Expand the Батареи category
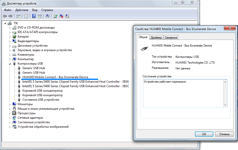Screen dimensions: 238x150 [10, 37]
